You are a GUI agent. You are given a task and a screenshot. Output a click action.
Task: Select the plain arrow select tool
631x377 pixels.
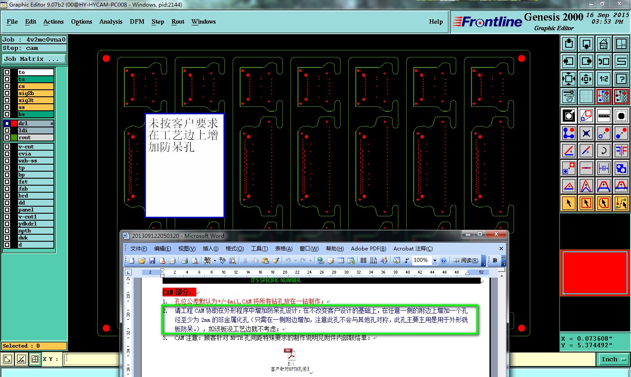(569, 203)
